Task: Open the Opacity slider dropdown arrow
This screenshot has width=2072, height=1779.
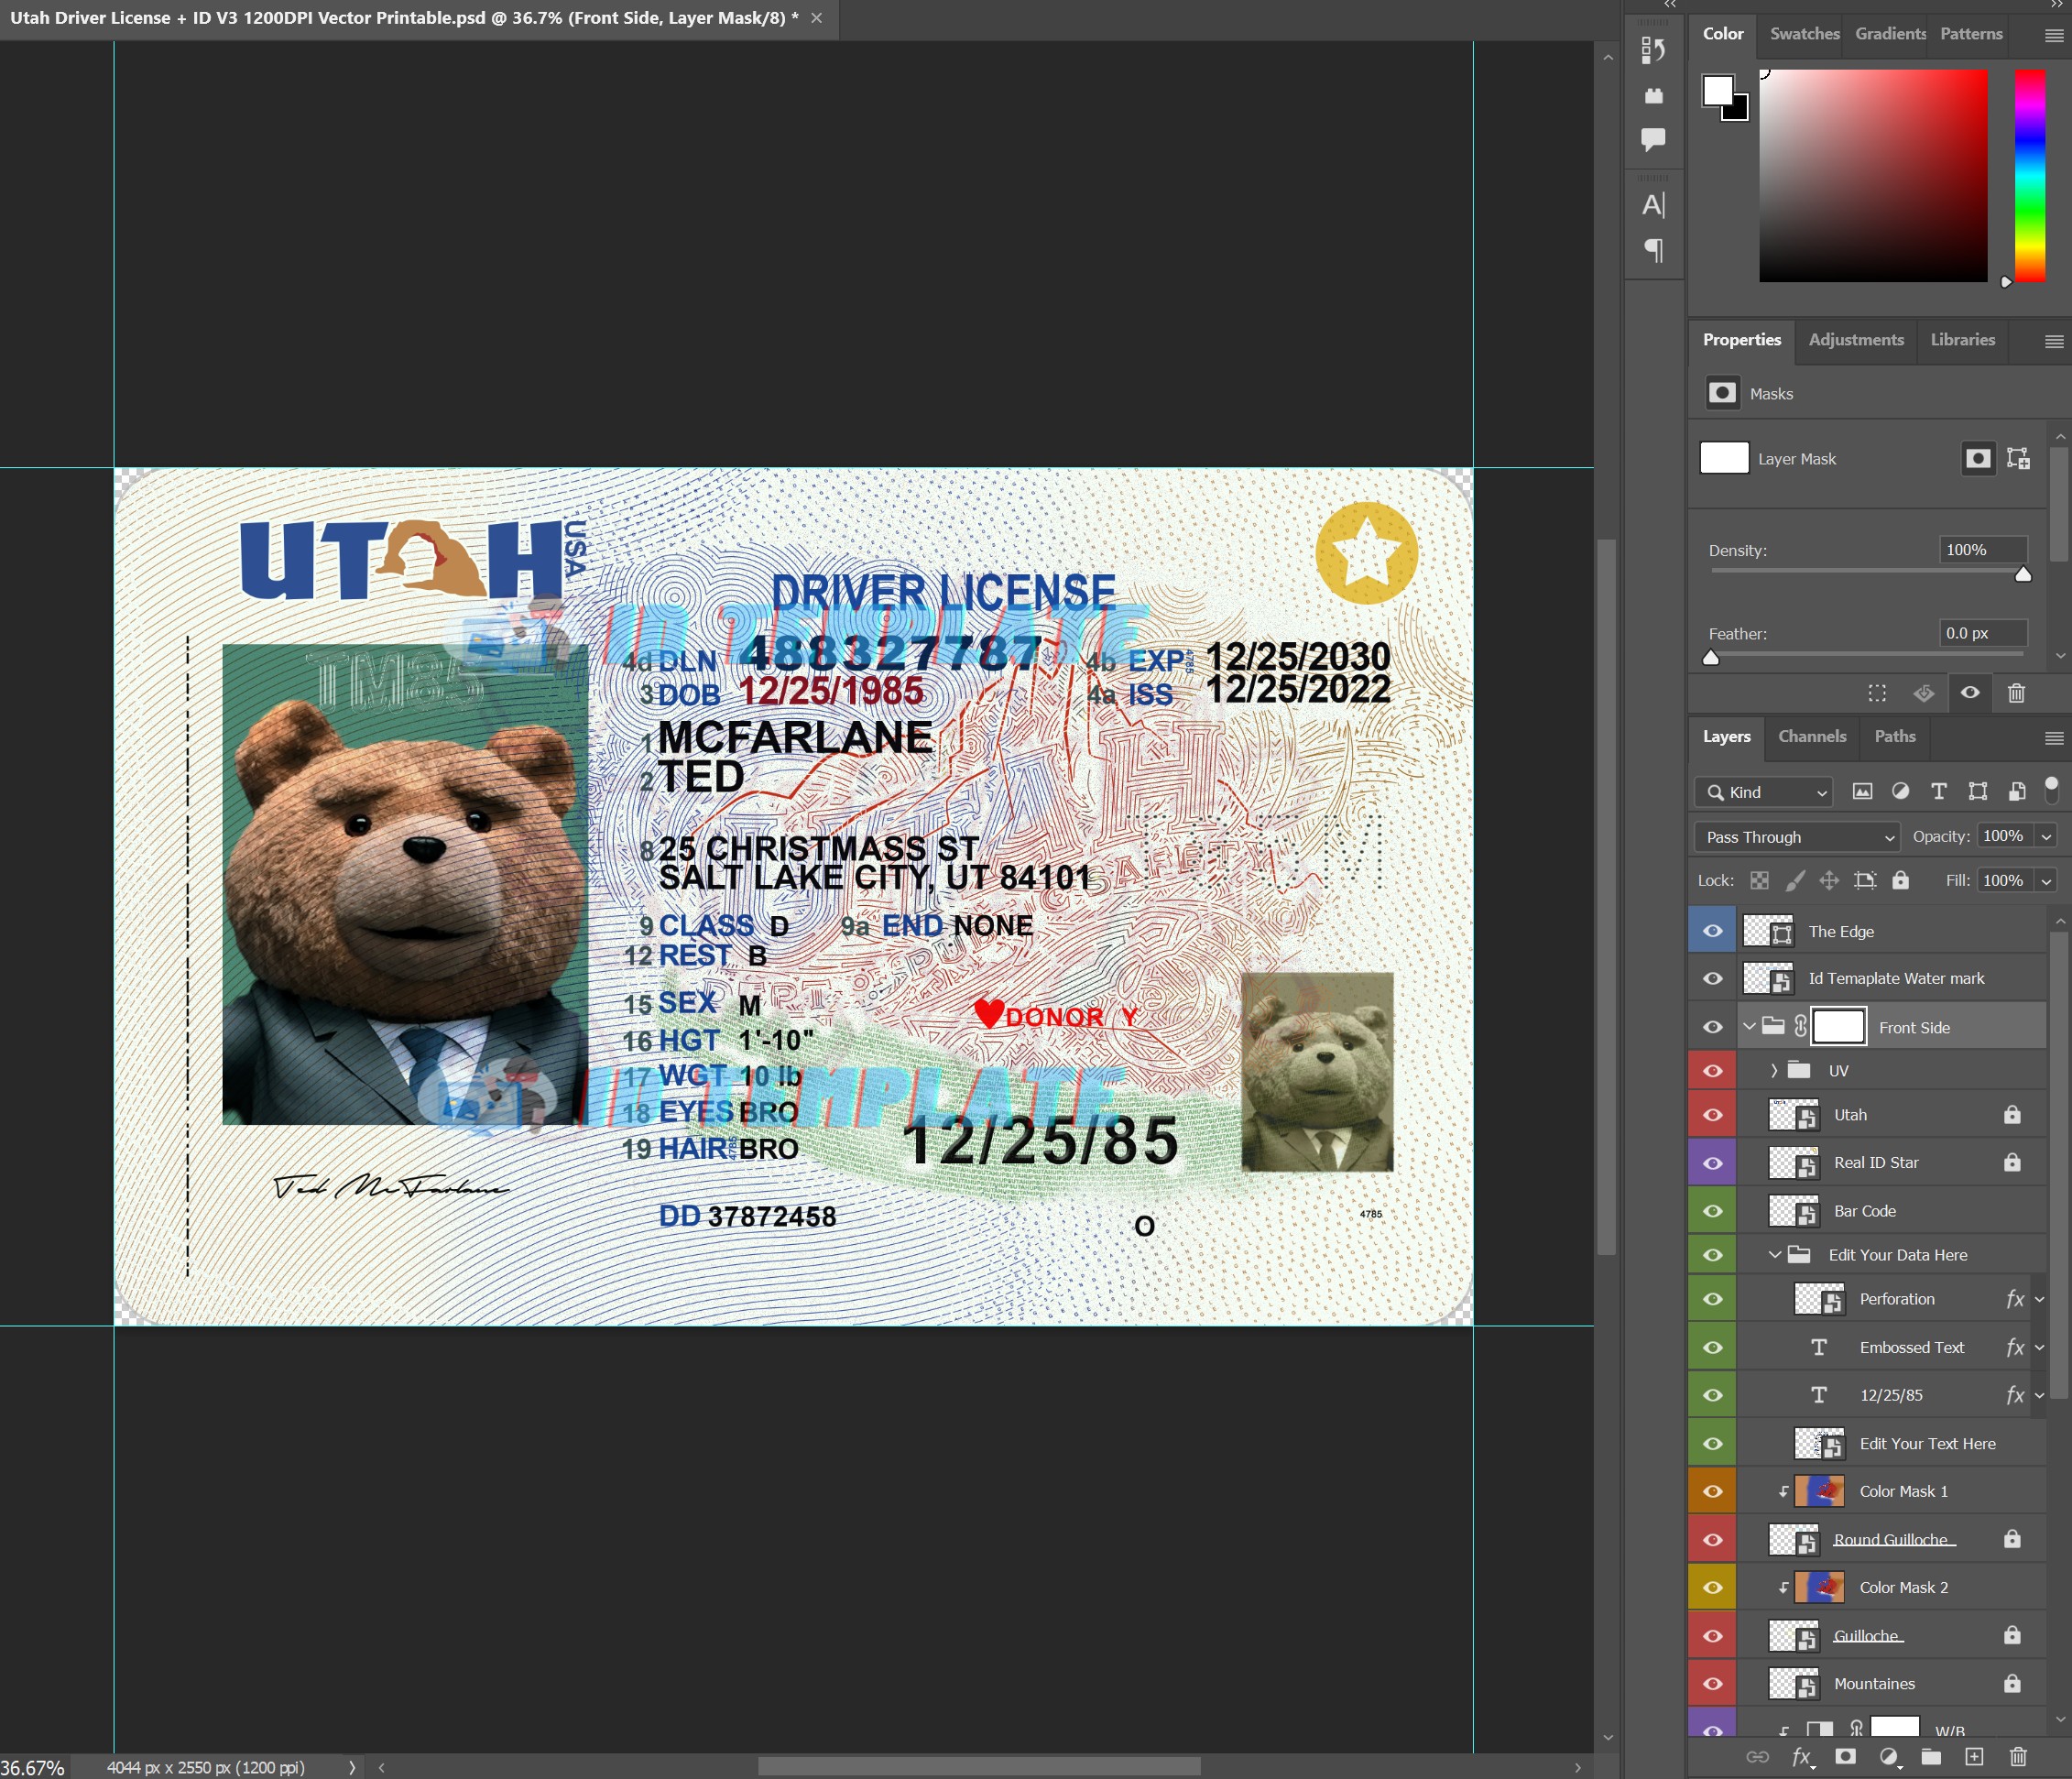Action: 2046,836
